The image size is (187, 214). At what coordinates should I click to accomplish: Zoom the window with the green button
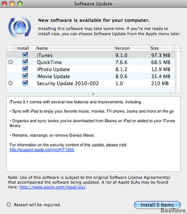[x=20, y=3]
